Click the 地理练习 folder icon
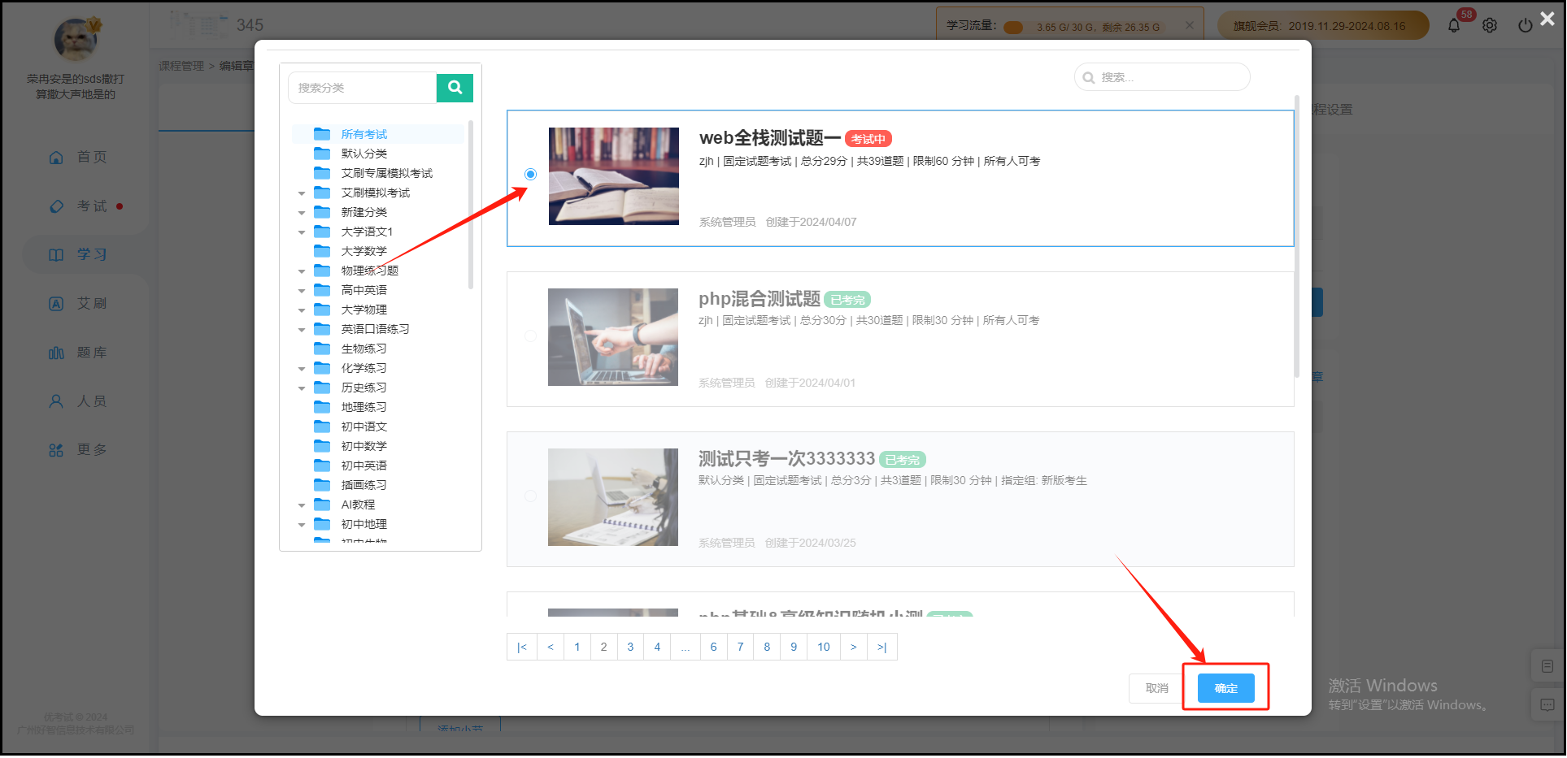 click(x=322, y=407)
